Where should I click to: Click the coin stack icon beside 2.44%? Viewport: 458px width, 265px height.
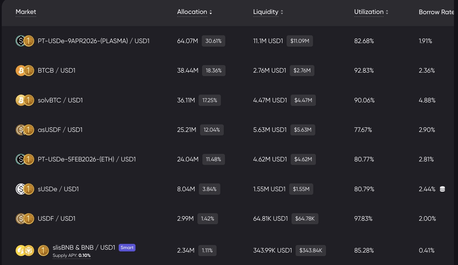tap(442, 189)
